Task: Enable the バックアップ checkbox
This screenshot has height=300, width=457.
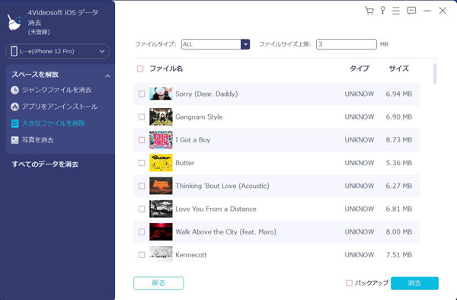Action: click(349, 282)
